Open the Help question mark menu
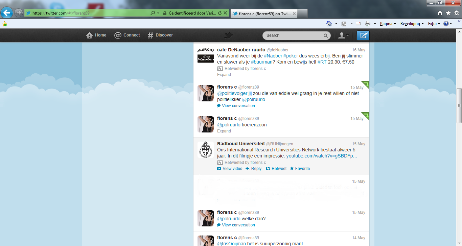Viewport: 462px width, 246px height. click(448, 24)
